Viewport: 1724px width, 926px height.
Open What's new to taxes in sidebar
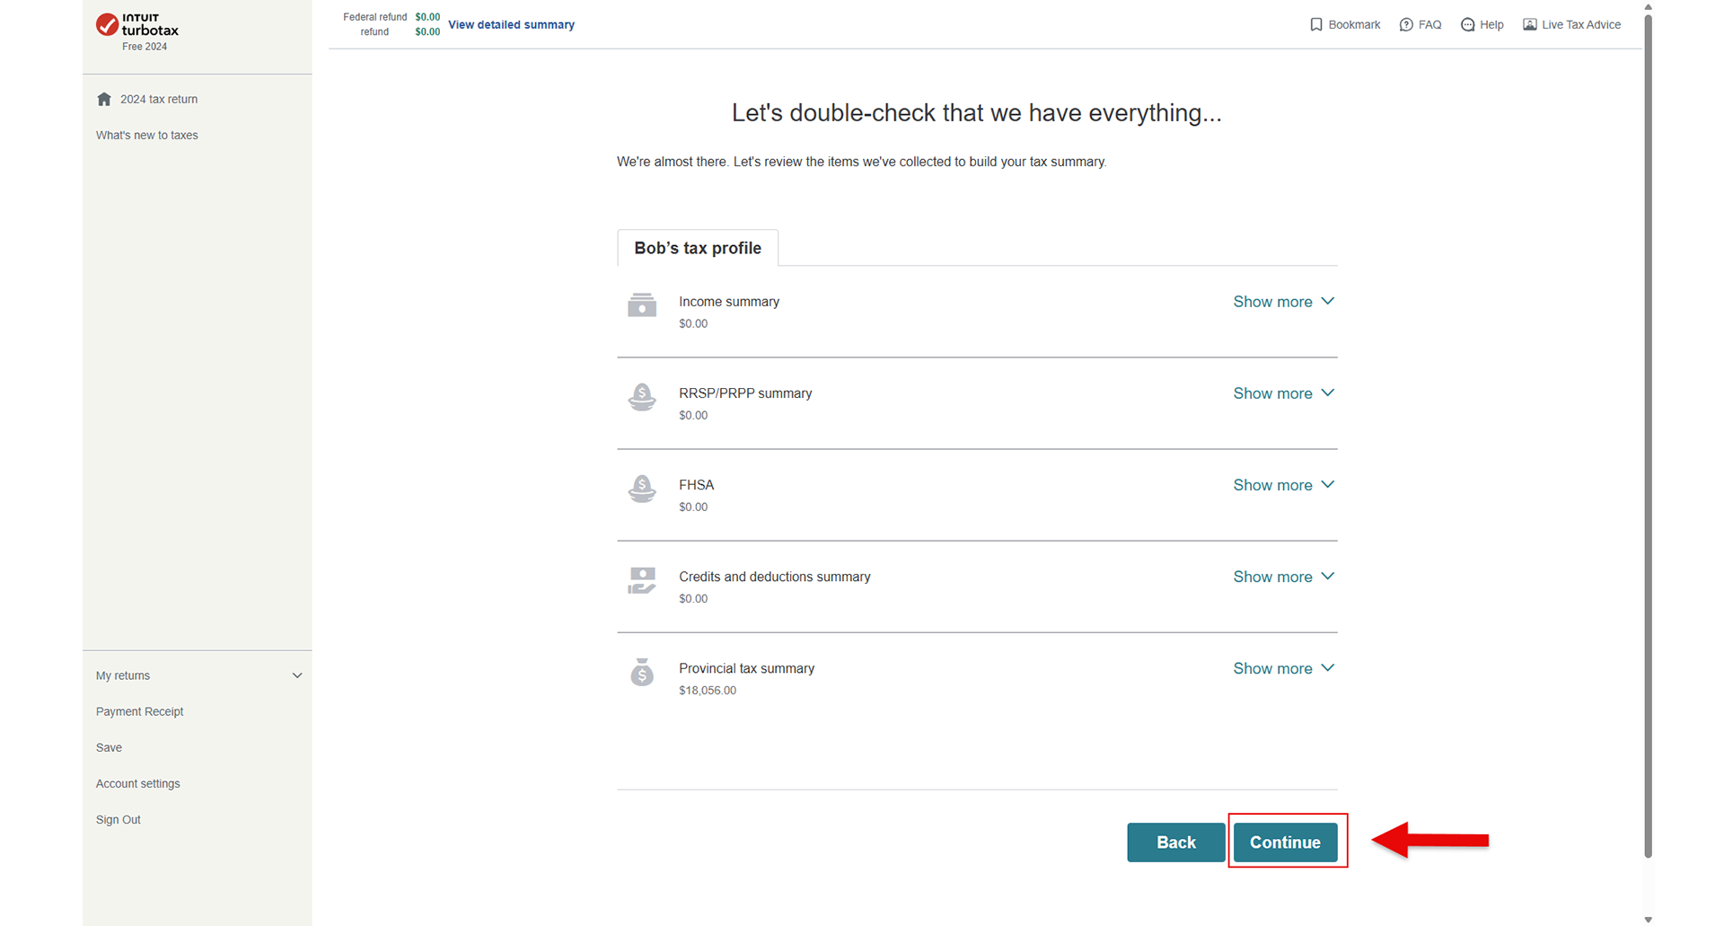[147, 135]
